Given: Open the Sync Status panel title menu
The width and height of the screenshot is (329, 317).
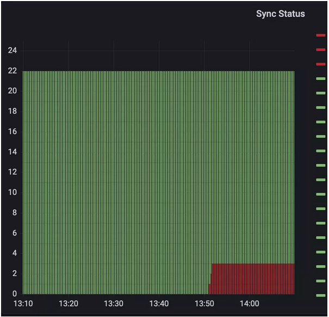Looking at the screenshot, I should 280,14.
